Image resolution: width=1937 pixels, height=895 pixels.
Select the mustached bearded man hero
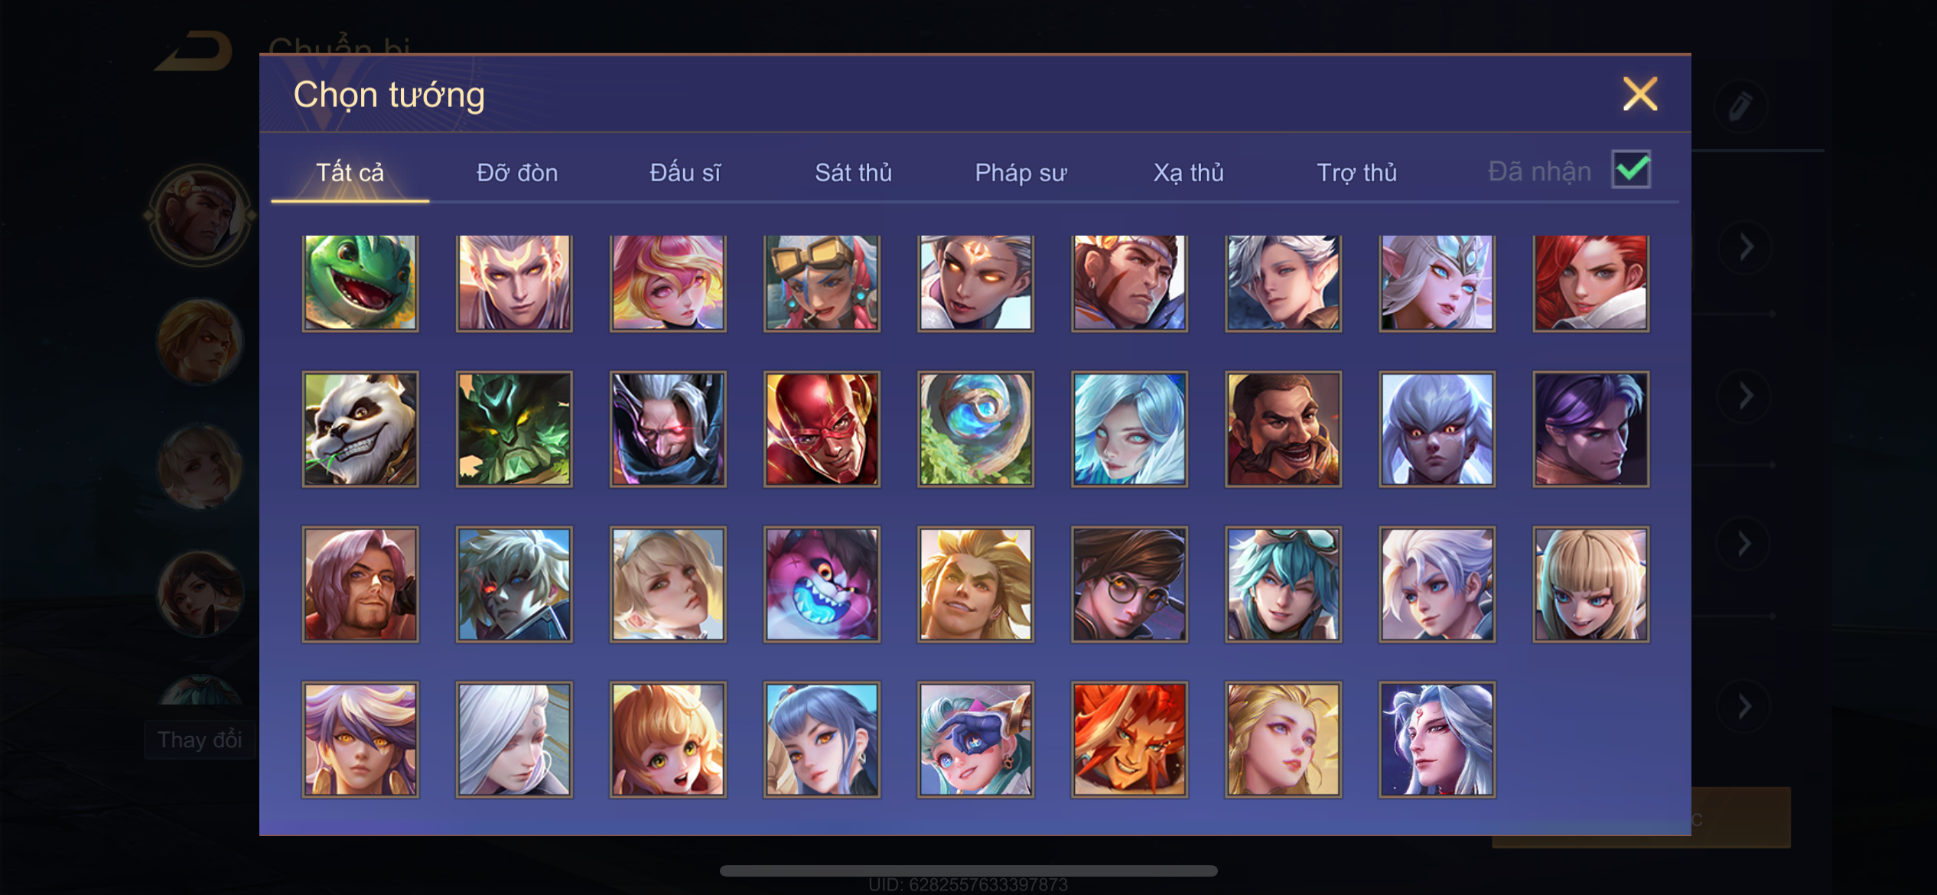tap(1283, 429)
